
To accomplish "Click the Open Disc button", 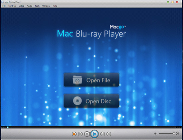I will click(91, 101).
